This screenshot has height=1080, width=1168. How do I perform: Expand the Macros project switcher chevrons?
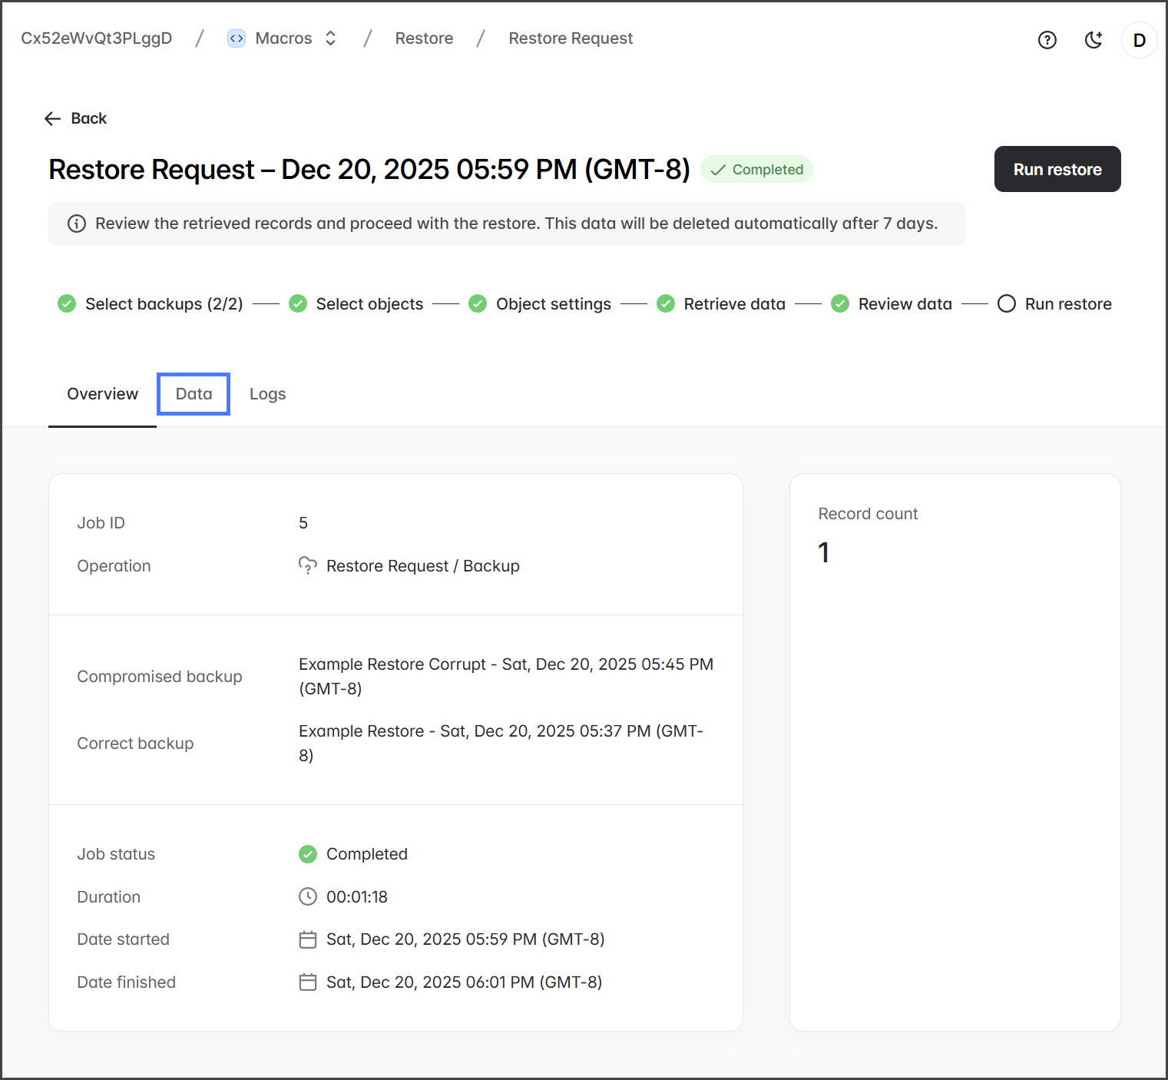pyautogui.click(x=331, y=38)
